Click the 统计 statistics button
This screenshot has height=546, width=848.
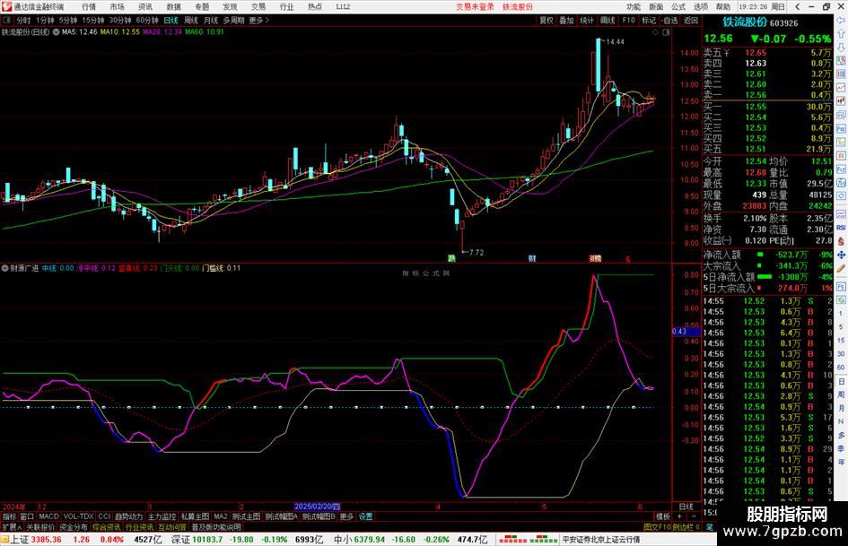pyautogui.click(x=587, y=20)
